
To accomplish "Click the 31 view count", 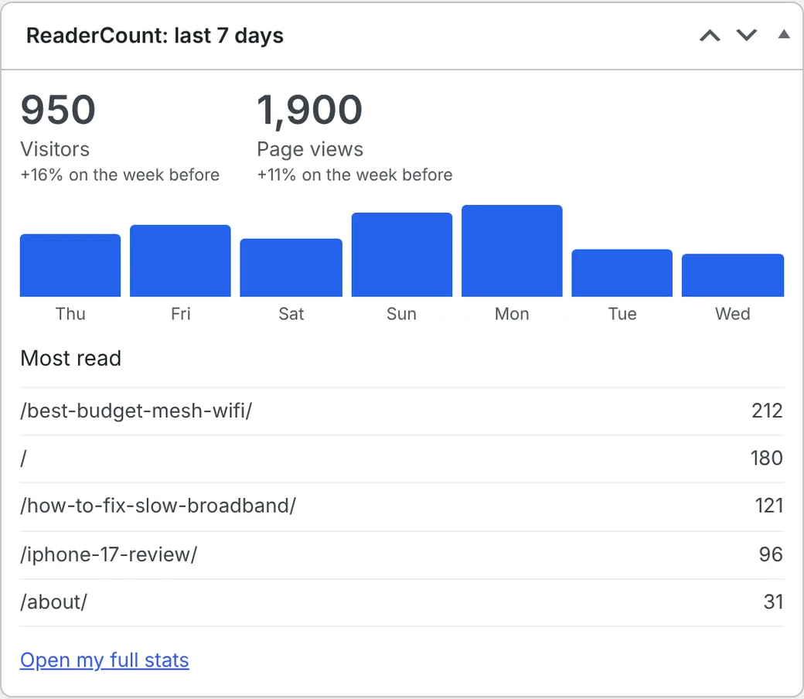I will point(773,602).
